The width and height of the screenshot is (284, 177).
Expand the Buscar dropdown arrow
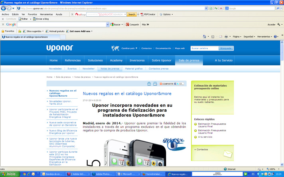pos(122,25)
